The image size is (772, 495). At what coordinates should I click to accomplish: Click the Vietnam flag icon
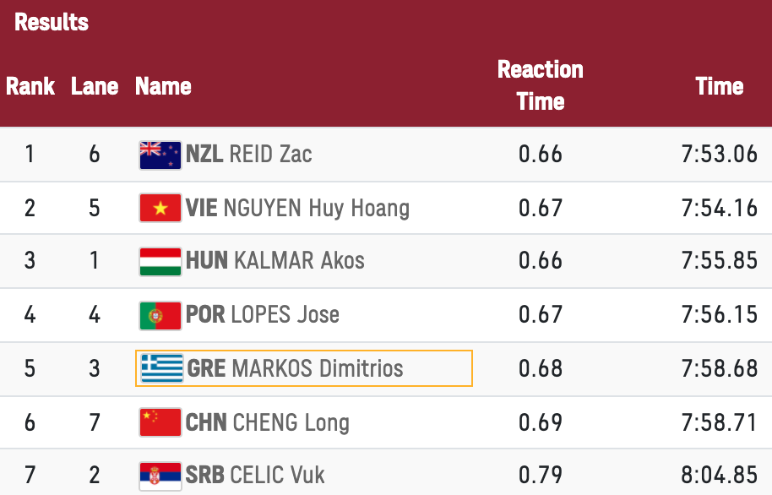coord(160,208)
